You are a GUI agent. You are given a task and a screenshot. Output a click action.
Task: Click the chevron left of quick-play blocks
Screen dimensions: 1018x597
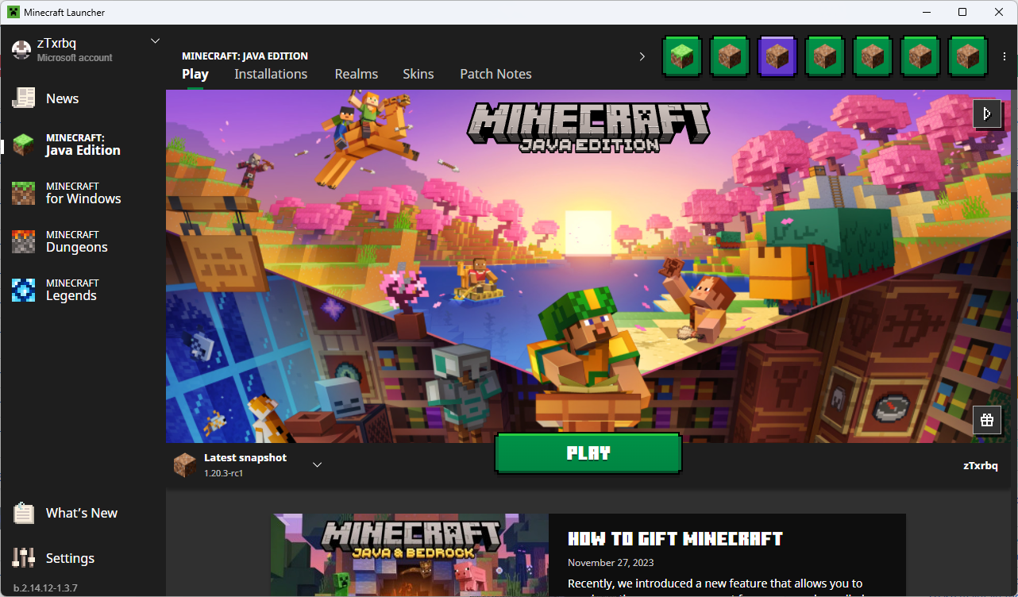642,56
